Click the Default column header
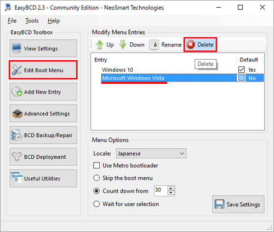Image resolution: width=274 pixels, height=232 pixels. click(249, 60)
